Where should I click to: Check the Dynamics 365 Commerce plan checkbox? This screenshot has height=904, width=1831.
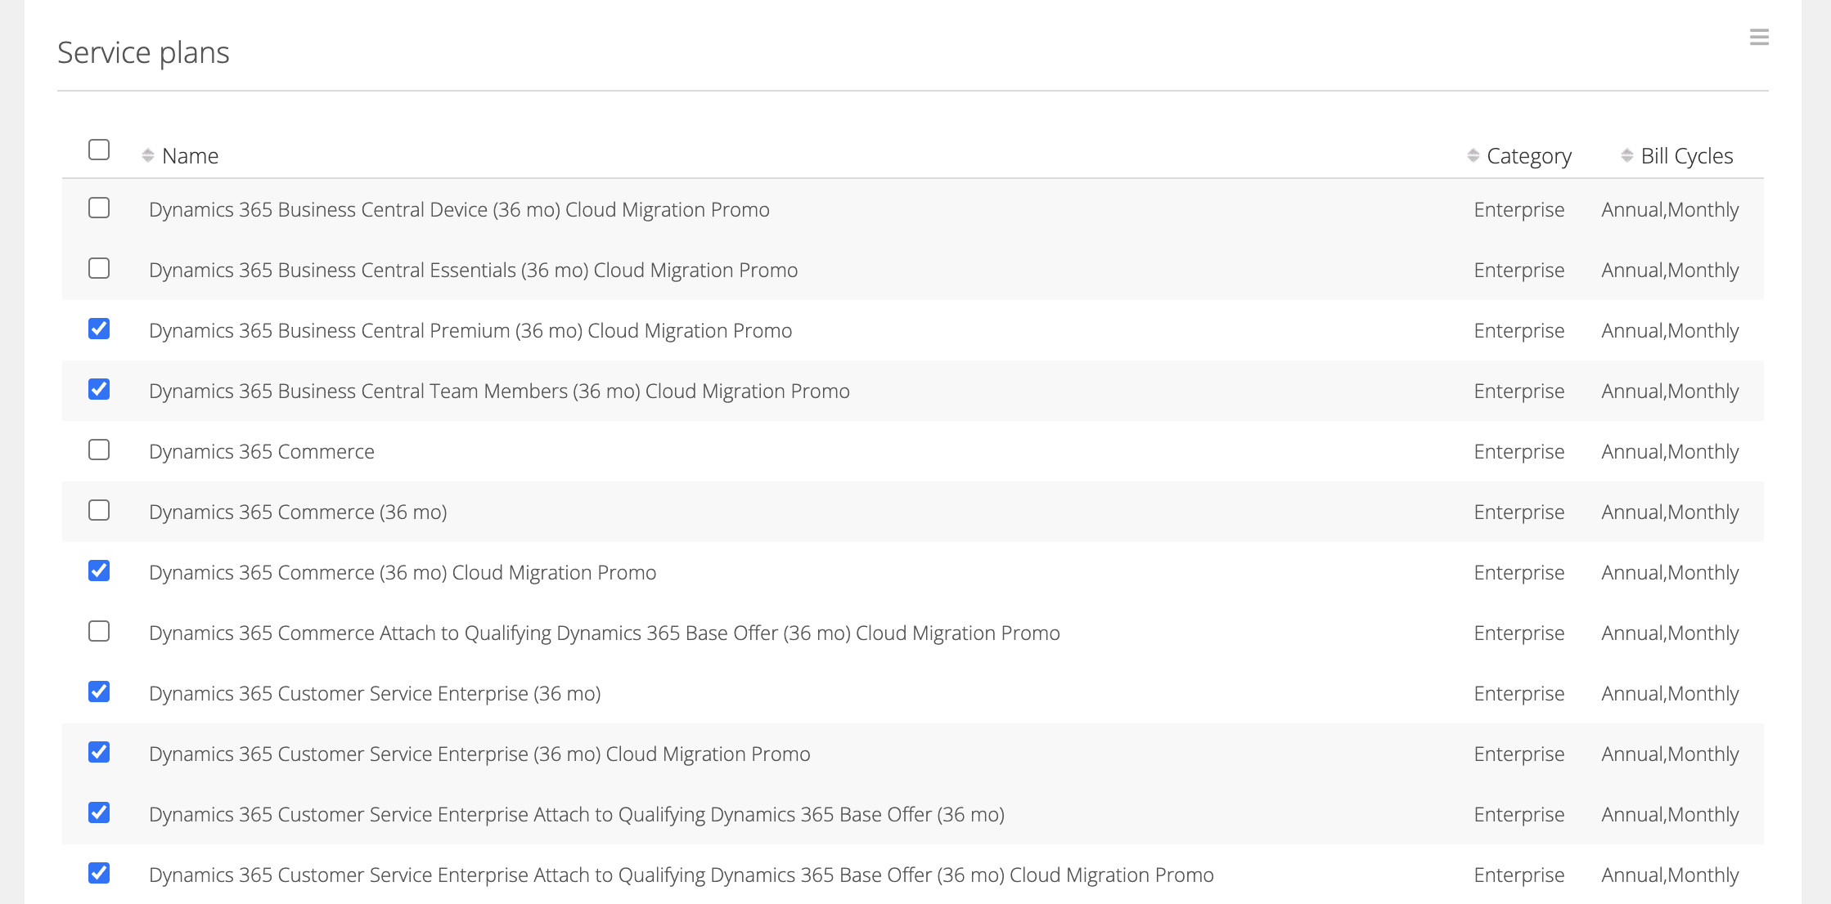click(99, 450)
